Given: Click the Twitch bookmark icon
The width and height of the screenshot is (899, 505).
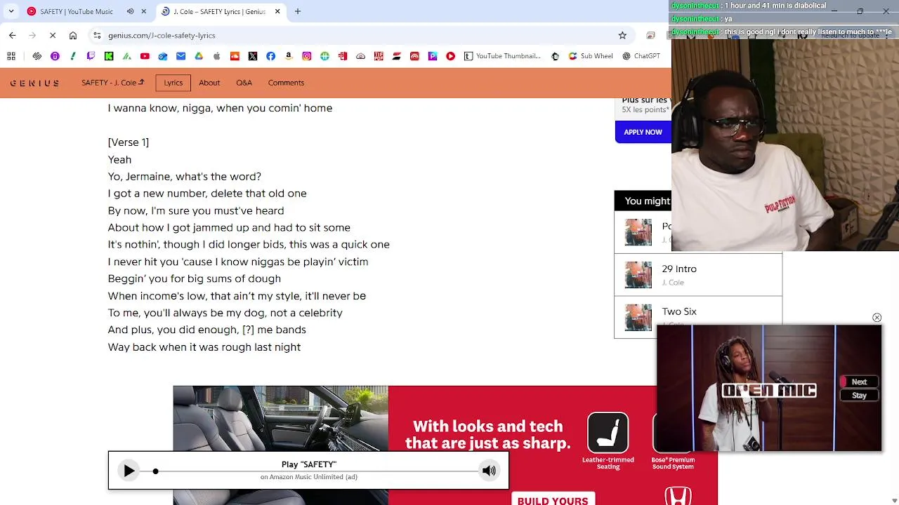Looking at the screenshot, I should [x=91, y=56].
